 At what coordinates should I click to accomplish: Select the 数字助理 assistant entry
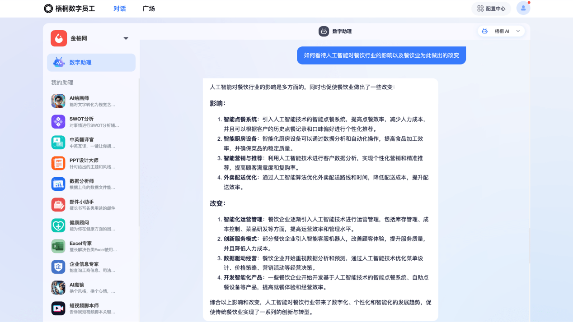(x=91, y=62)
